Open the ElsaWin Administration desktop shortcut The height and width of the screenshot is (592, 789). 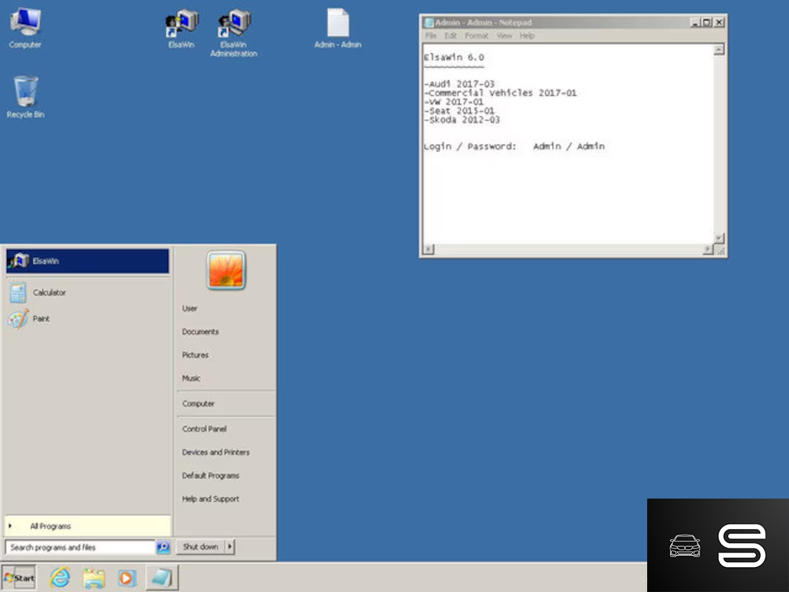234,28
